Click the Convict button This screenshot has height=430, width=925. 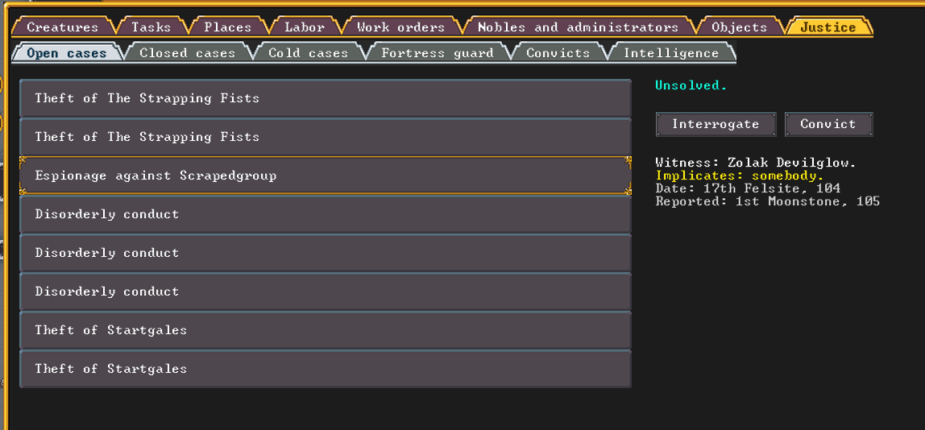coord(828,124)
